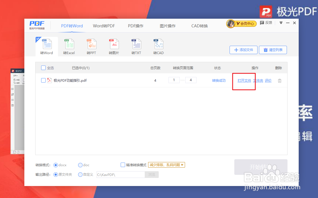Select the 转Excel conversion icon
The height and width of the screenshot is (198, 318).
click(69, 47)
